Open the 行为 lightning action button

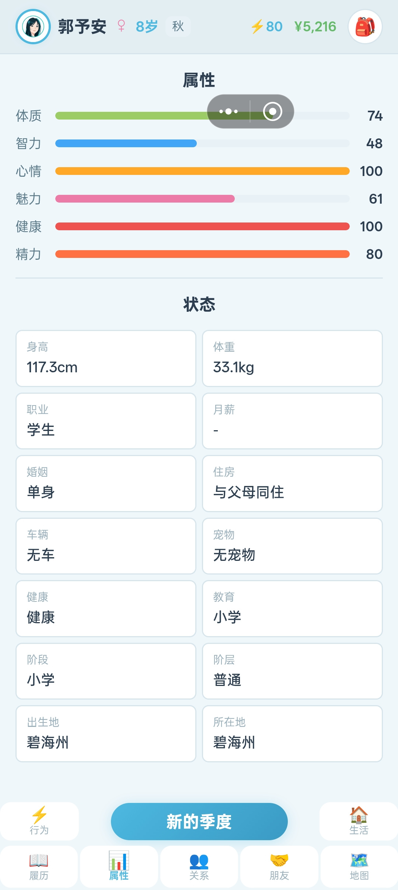39,821
